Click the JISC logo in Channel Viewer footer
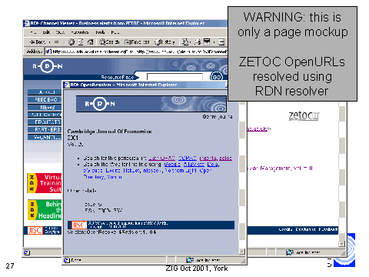The height and width of the screenshot is (277, 369). pyautogui.click(x=35, y=230)
